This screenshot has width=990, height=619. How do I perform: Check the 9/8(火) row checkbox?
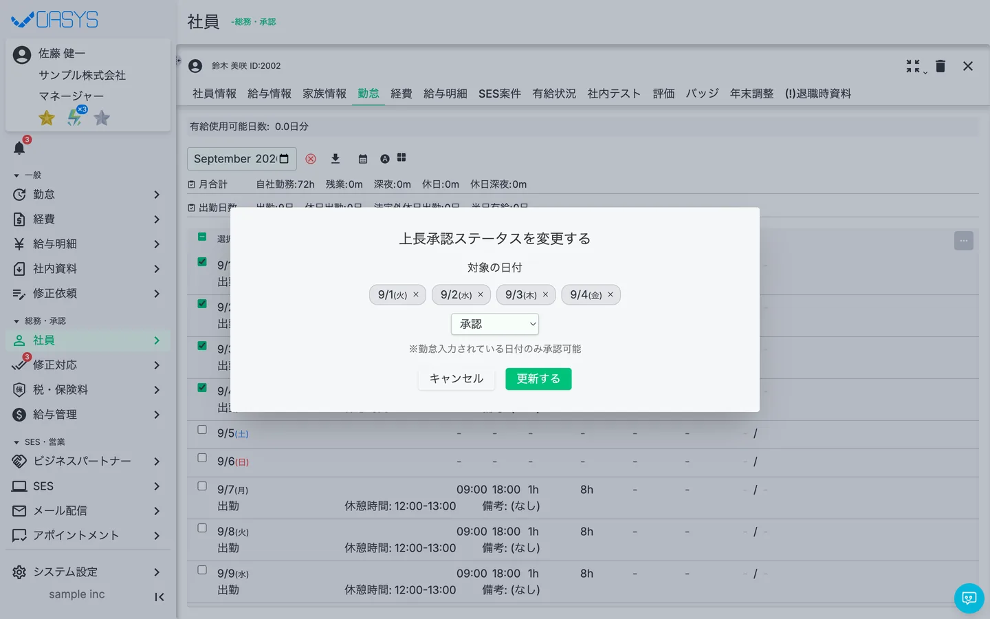[x=202, y=528]
